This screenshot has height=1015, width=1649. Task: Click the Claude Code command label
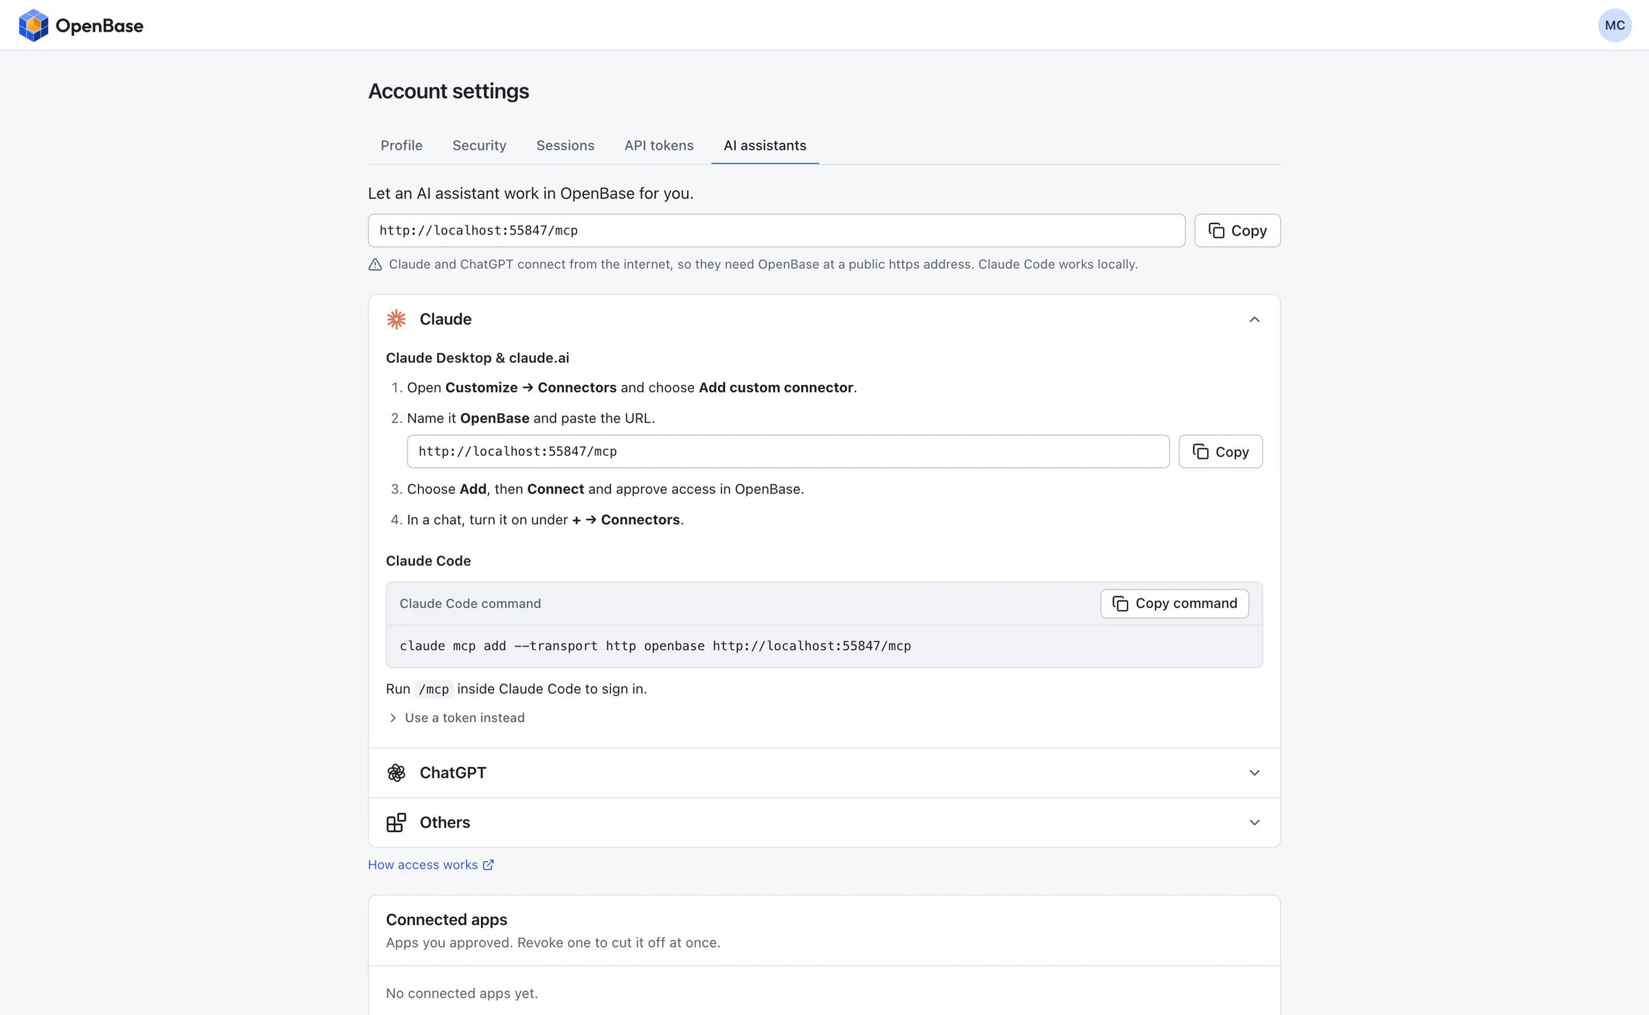tap(471, 603)
